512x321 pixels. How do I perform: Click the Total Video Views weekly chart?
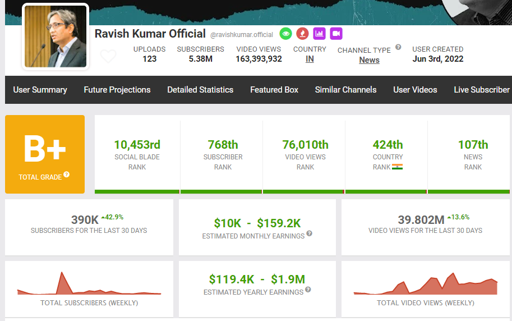point(426,283)
